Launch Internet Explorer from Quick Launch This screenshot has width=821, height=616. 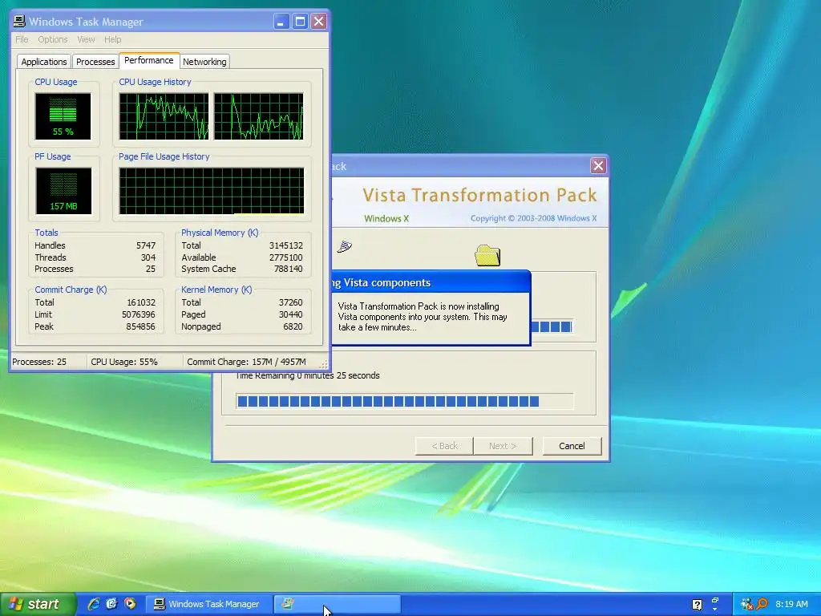pos(94,604)
